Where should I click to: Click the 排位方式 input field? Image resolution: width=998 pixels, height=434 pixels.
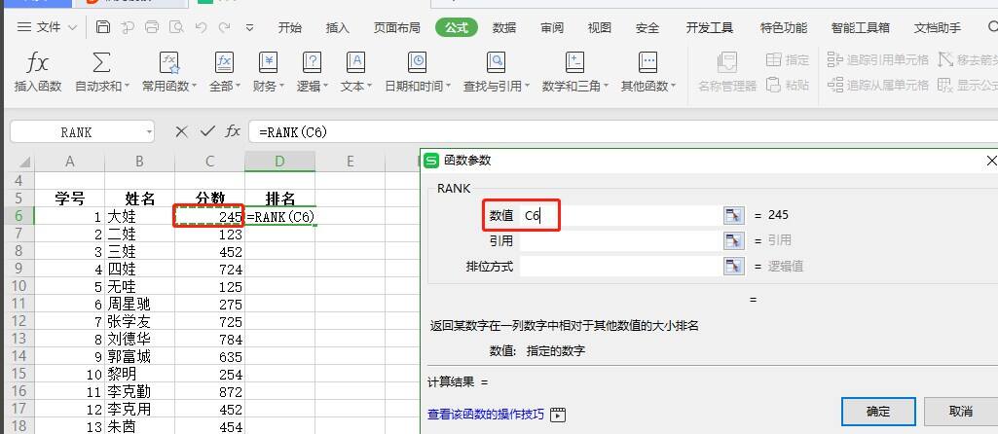[x=620, y=266]
